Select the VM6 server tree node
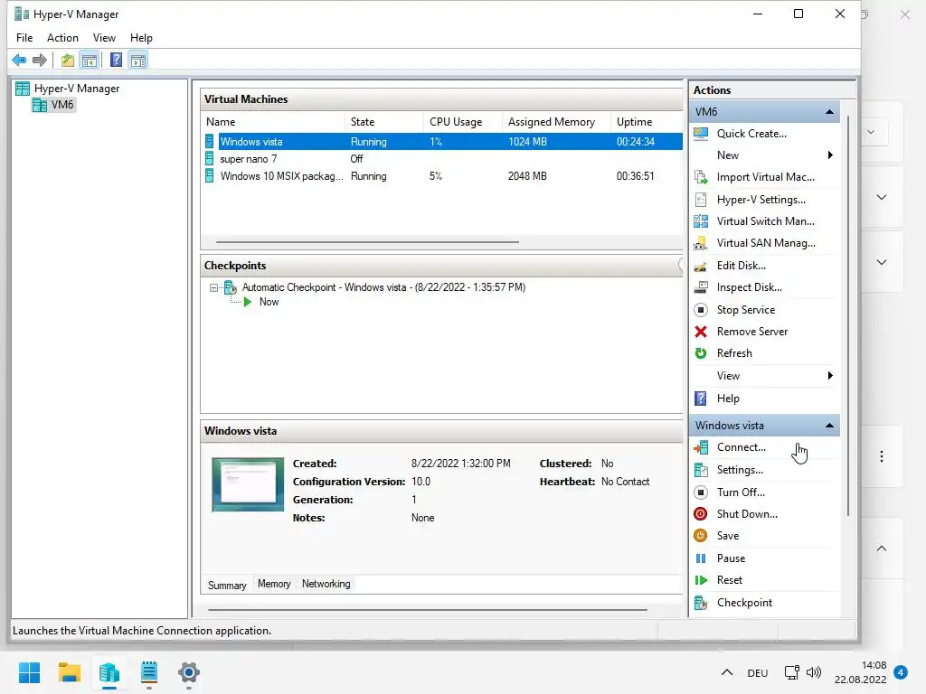Viewport: 926px width, 694px height. point(53,105)
